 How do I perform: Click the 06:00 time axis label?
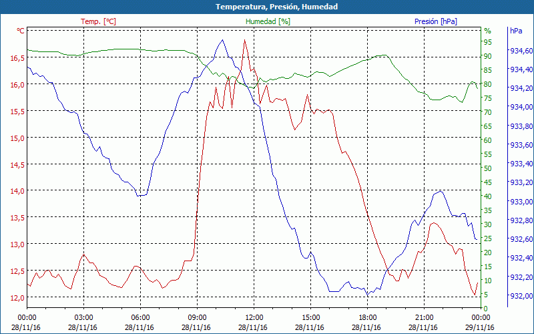coord(140,319)
